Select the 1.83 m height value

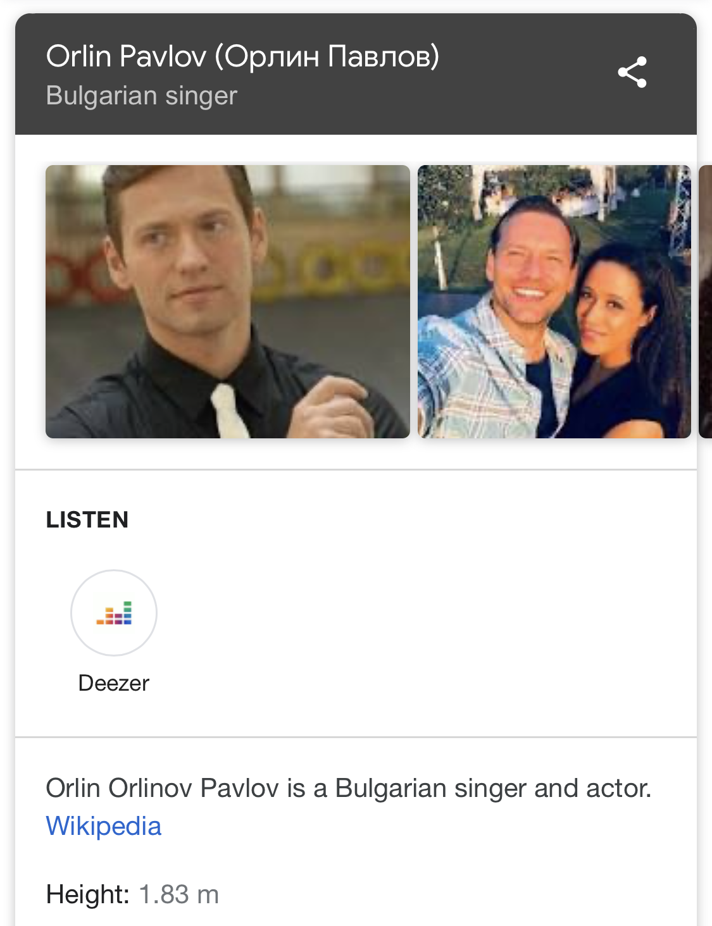click(179, 894)
